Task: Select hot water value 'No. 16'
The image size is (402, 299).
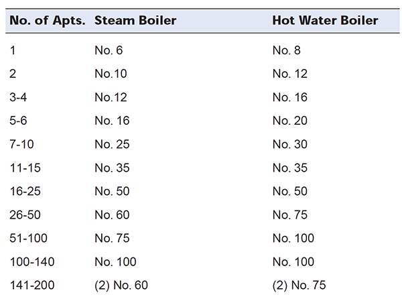Action: point(290,97)
